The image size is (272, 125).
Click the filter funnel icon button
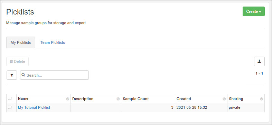click(x=12, y=75)
